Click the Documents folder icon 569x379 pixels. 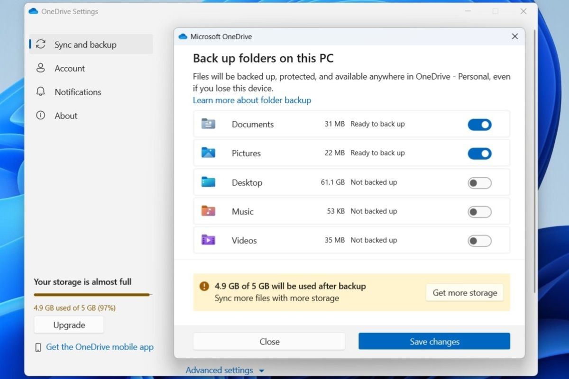point(209,124)
